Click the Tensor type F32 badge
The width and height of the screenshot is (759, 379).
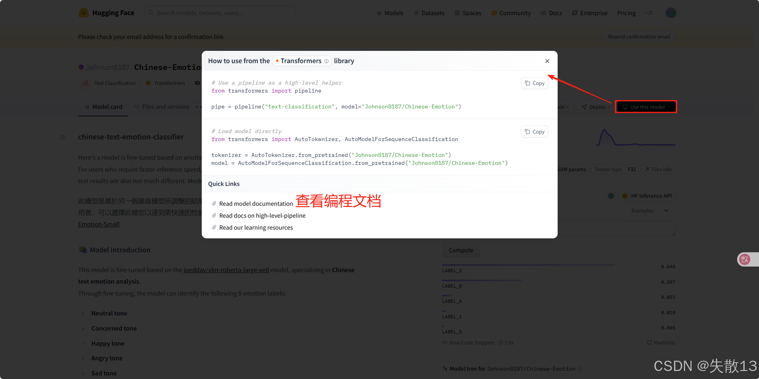[x=616, y=169]
